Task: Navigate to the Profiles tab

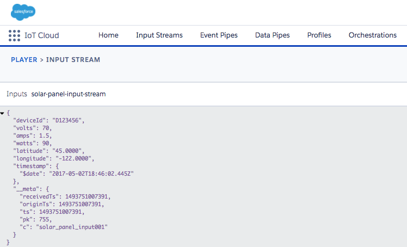Action: (x=319, y=35)
